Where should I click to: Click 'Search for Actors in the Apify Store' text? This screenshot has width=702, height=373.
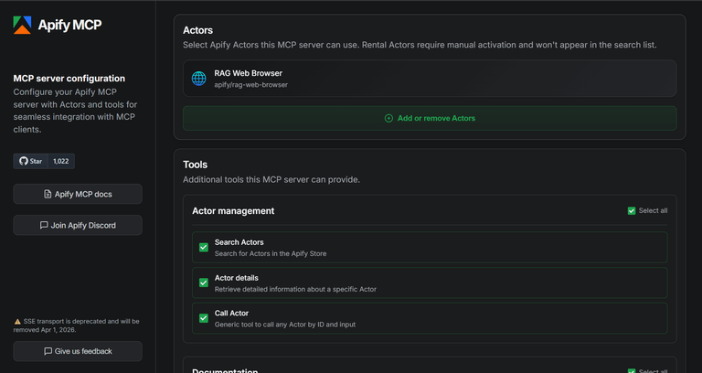(271, 253)
